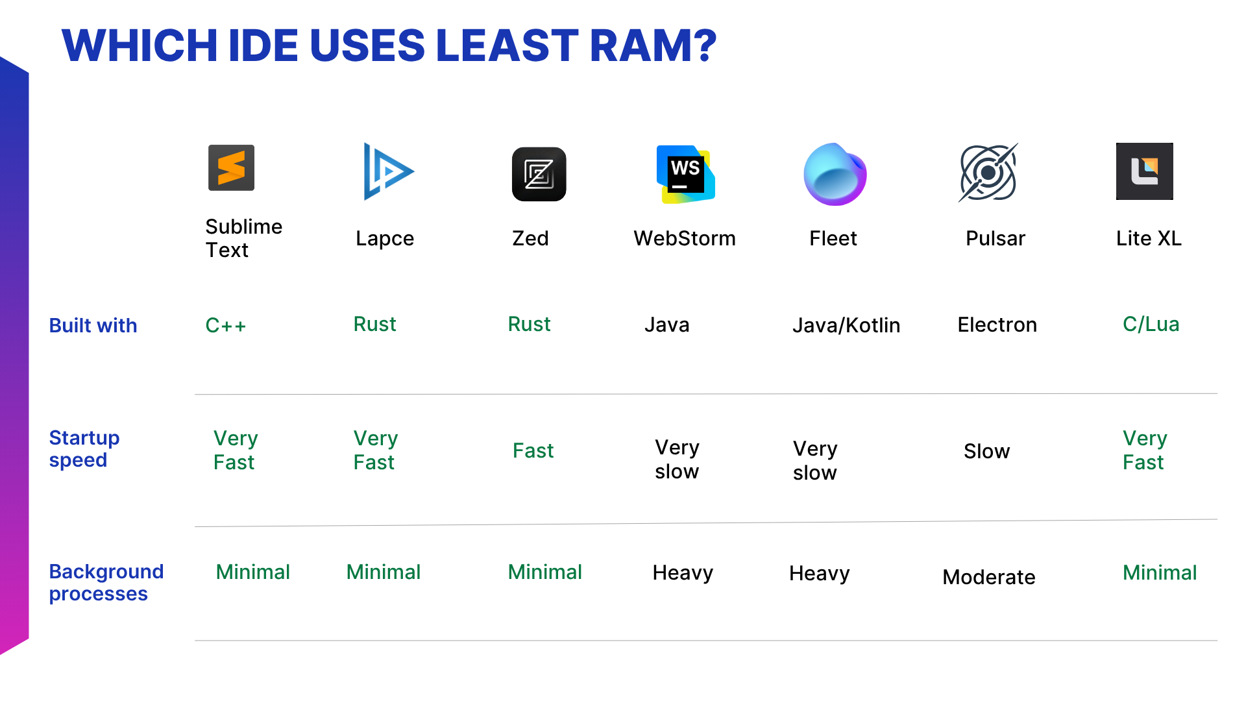1246x701 pixels.
Task: Select the Pulsar atom-like icon
Action: click(x=988, y=173)
